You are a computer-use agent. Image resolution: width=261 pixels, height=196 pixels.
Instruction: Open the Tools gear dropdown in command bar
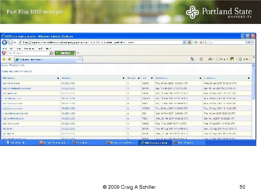(x=244, y=59)
